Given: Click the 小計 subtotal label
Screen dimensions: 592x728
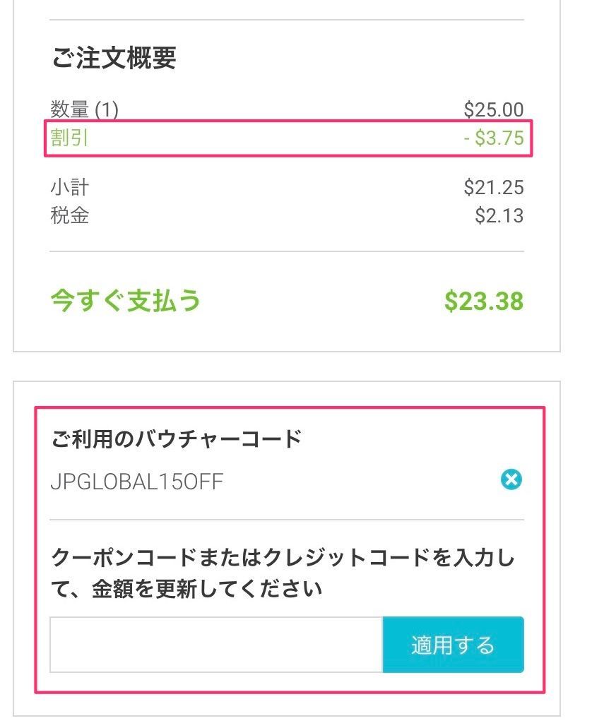Looking at the screenshot, I should [x=70, y=187].
